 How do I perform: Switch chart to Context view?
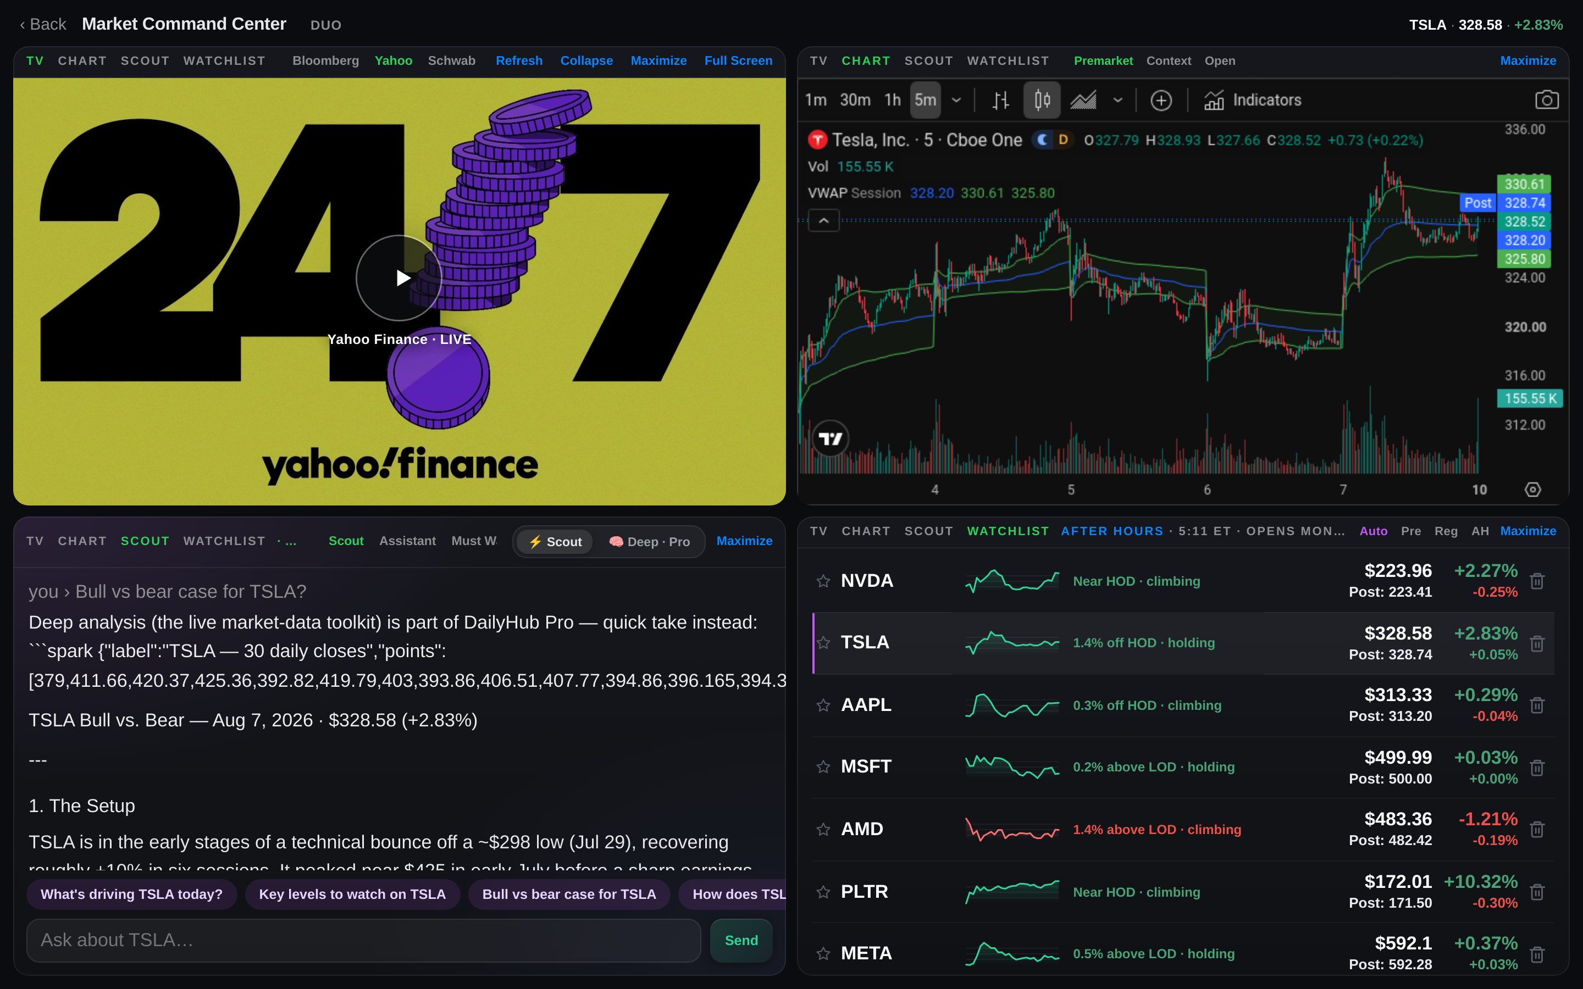(x=1168, y=60)
